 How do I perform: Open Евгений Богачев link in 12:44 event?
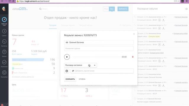pyautogui.click(x=181, y=17)
